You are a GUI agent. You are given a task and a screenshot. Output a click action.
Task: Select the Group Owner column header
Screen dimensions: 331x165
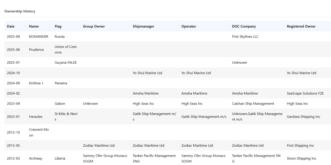(x=94, y=26)
